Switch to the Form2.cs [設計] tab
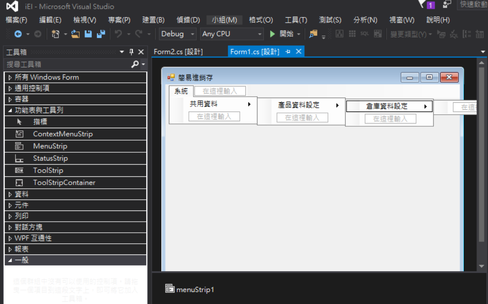 178,52
